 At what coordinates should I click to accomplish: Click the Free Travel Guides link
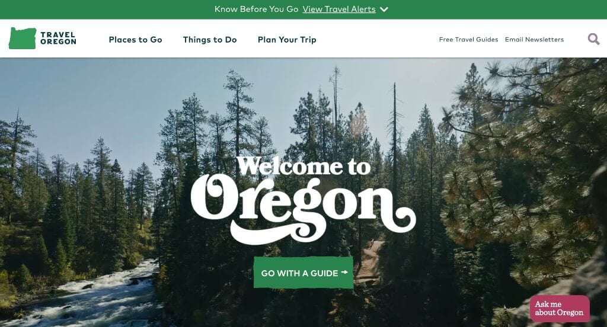[468, 40]
